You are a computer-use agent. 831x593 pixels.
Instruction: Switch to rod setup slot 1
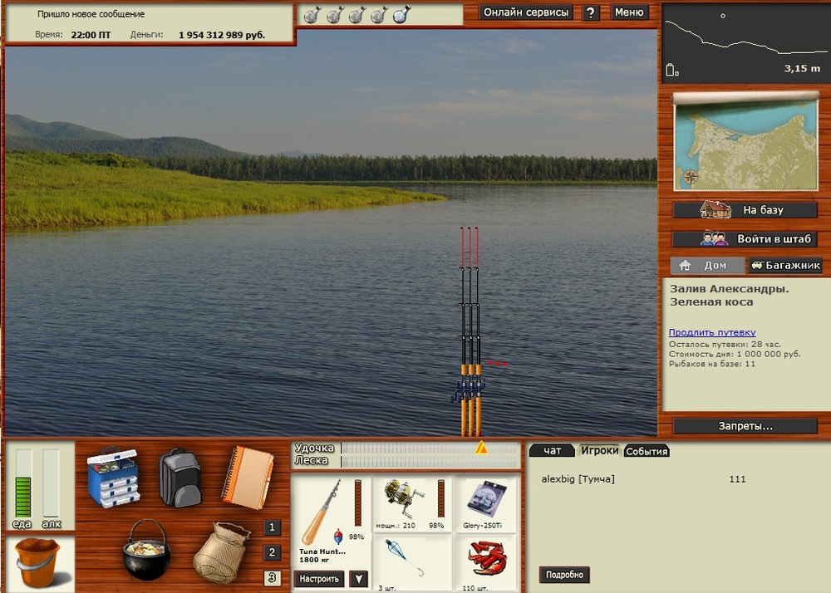pyautogui.click(x=273, y=527)
